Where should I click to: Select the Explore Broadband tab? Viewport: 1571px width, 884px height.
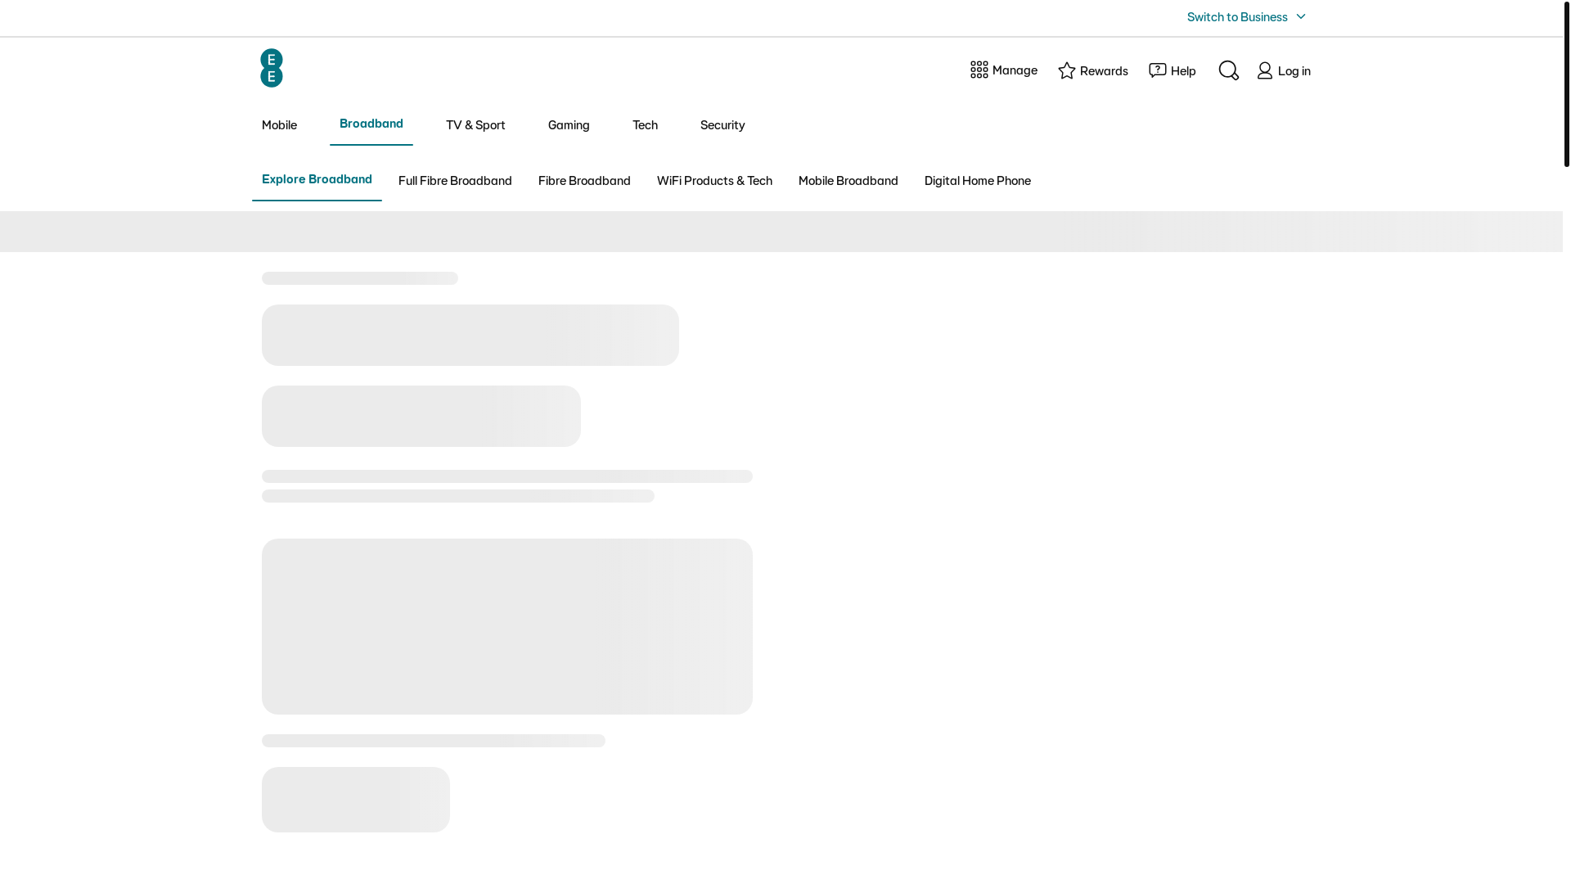317,179
